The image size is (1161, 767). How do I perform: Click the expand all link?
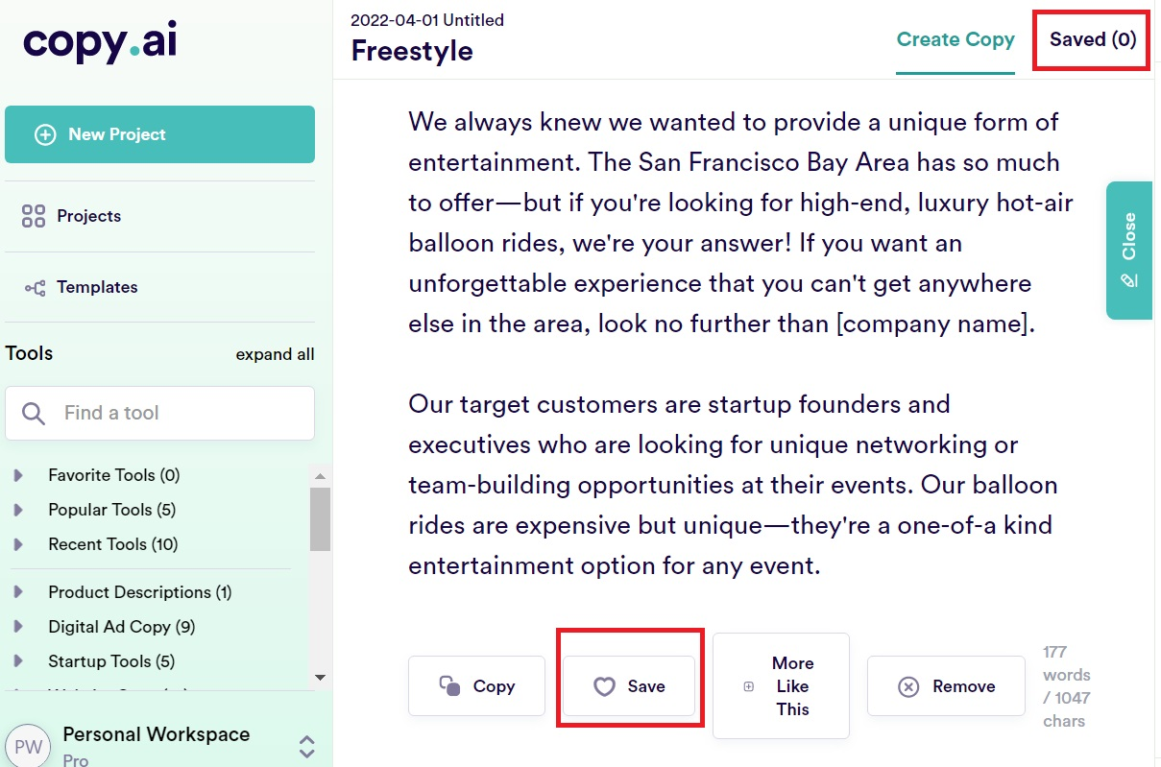(275, 354)
